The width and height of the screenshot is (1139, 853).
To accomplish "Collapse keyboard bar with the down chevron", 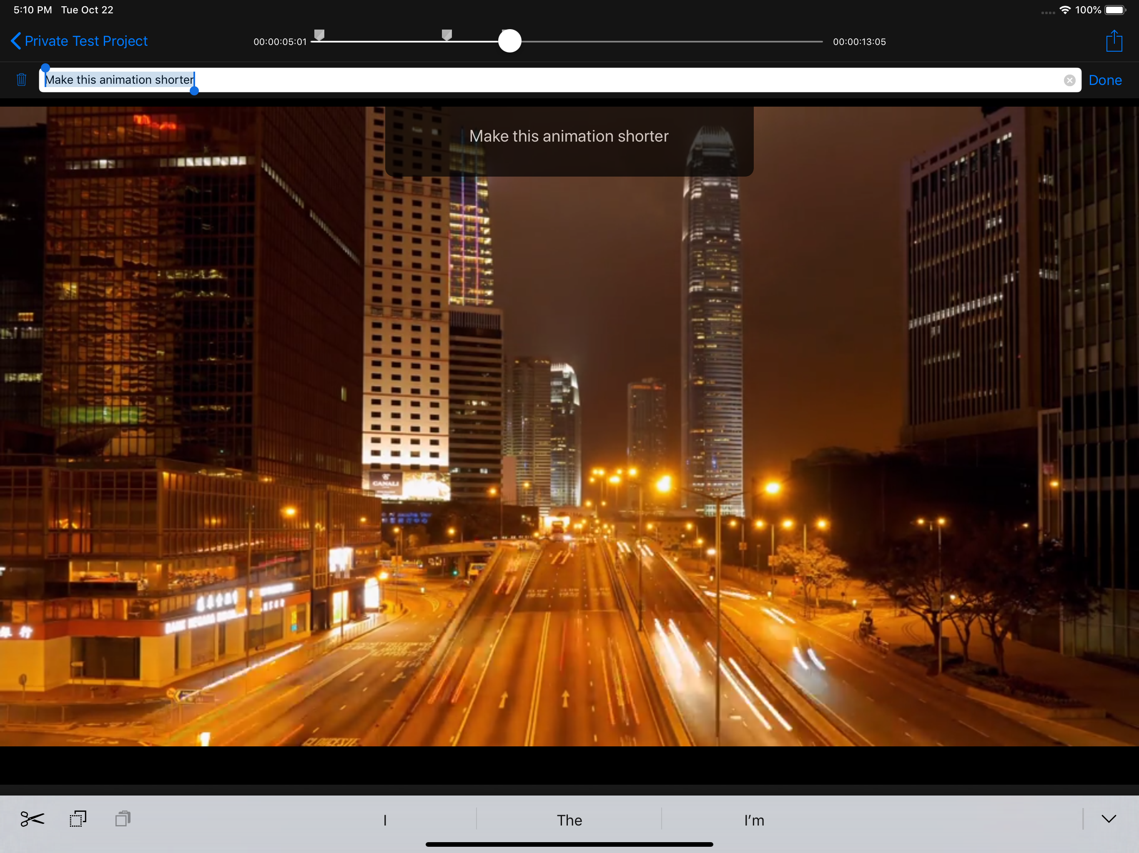I will (x=1109, y=818).
